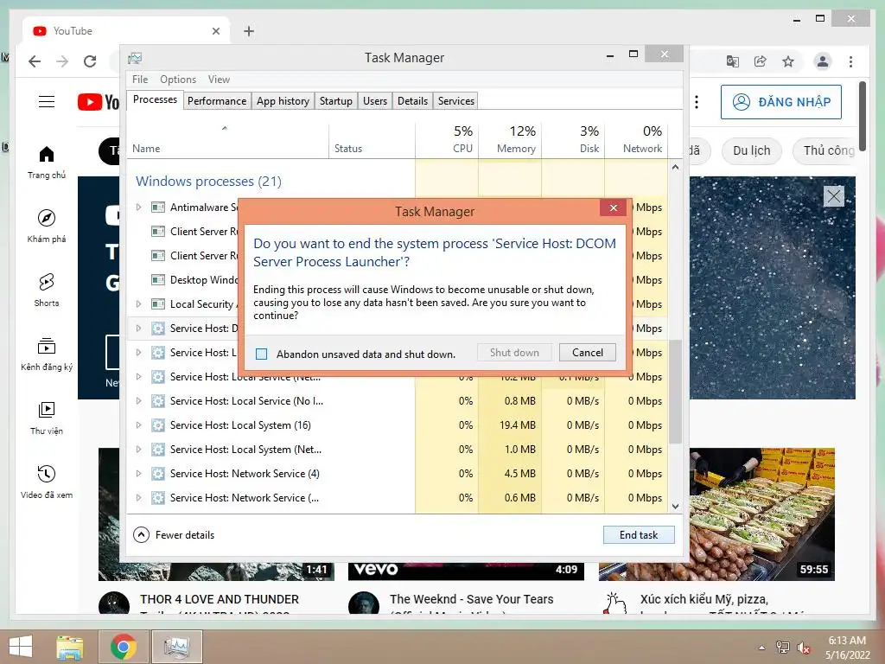Click Cancel in the Task Manager dialog
Image resolution: width=885 pixels, height=664 pixels.
click(x=587, y=353)
